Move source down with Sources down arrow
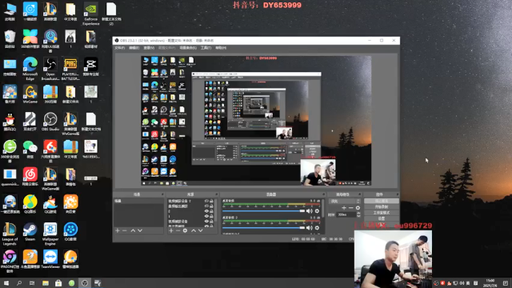 click(x=201, y=230)
